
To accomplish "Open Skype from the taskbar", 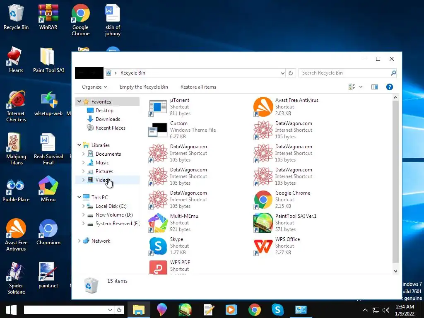I will (x=278, y=310).
